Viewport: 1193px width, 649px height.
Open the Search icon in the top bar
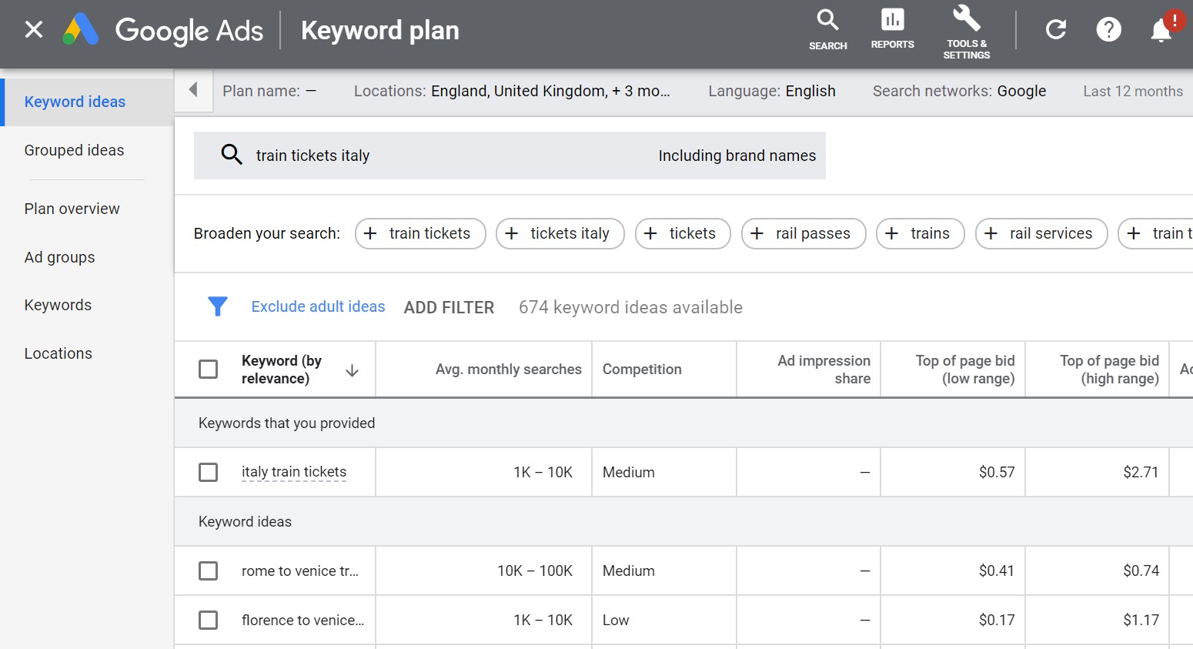827,29
